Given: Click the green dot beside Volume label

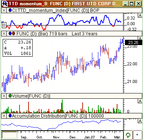Looking at the screenshot, I should 10,96.
